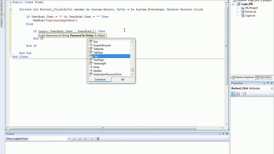Click Find Message in Code output icon
Viewport: 274px width, 154px height.
(x=74, y=139)
